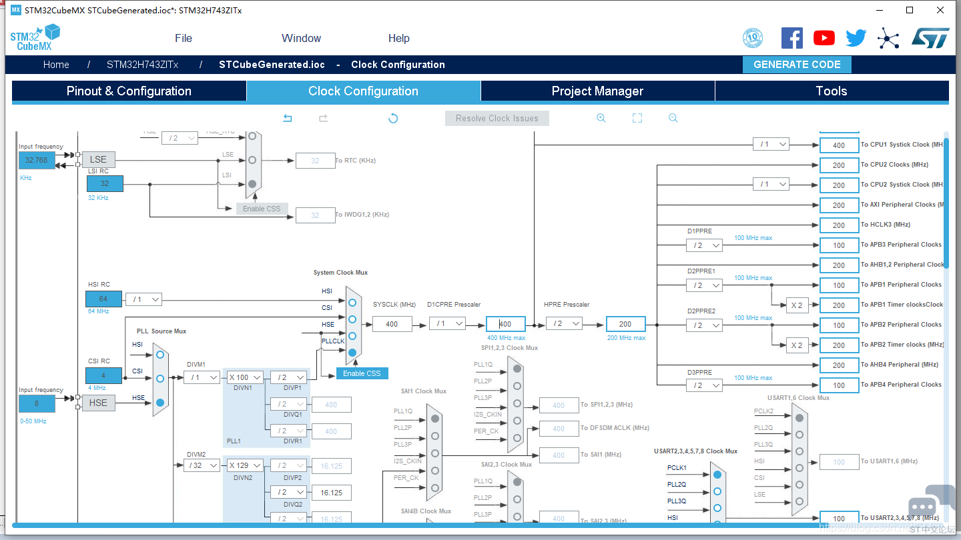Select CSI in PLL Source Mux
Image resolution: width=961 pixels, height=540 pixels.
160,379
